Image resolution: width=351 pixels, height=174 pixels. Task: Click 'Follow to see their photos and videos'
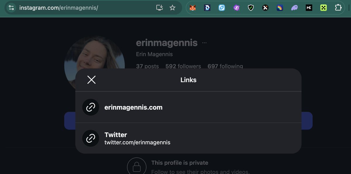tap(200, 172)
